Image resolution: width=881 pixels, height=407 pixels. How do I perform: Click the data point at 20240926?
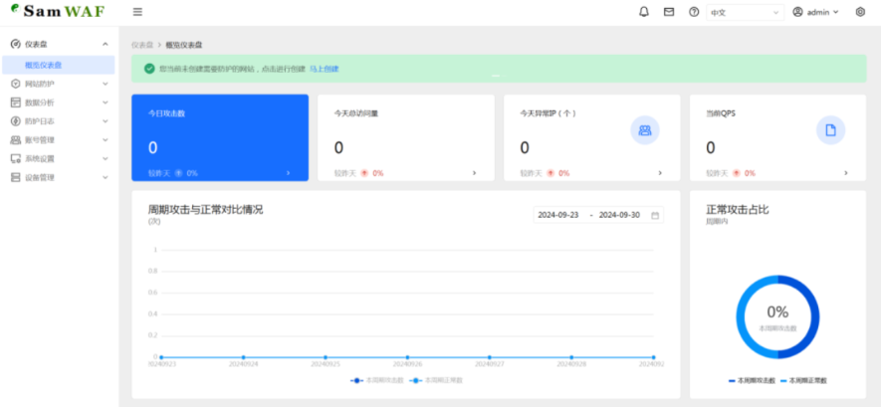[407, 357]
